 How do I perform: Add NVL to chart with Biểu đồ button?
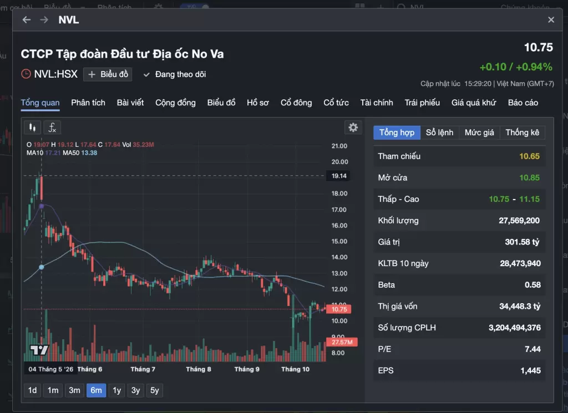[108, 74]
